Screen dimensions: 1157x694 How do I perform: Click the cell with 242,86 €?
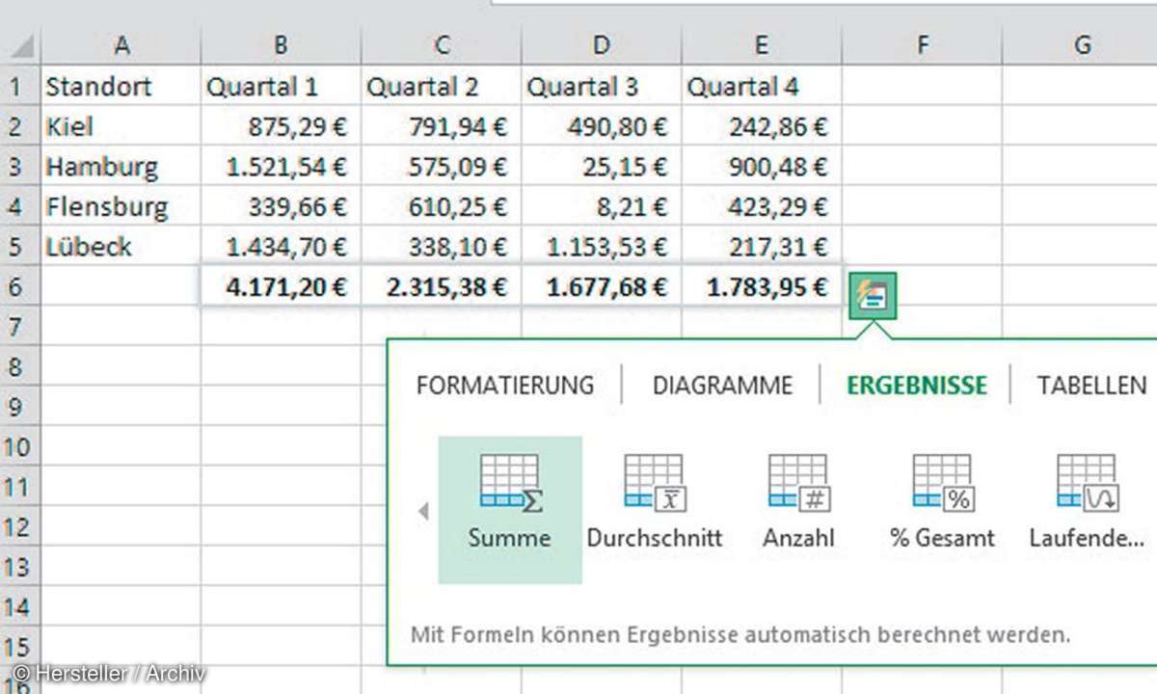coord(761,126)
